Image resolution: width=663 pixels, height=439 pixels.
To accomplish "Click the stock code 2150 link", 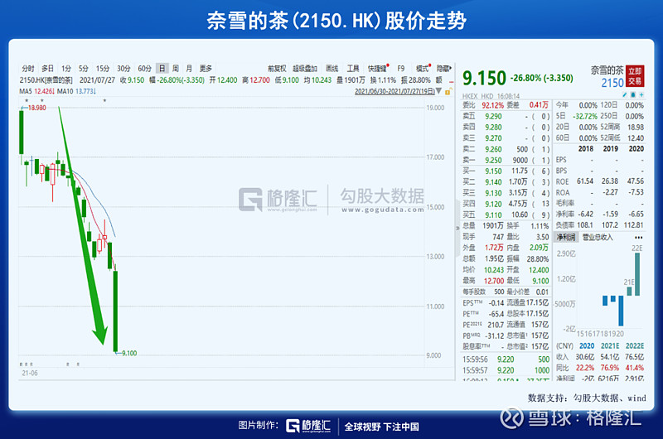I will (x=612, y=83).
